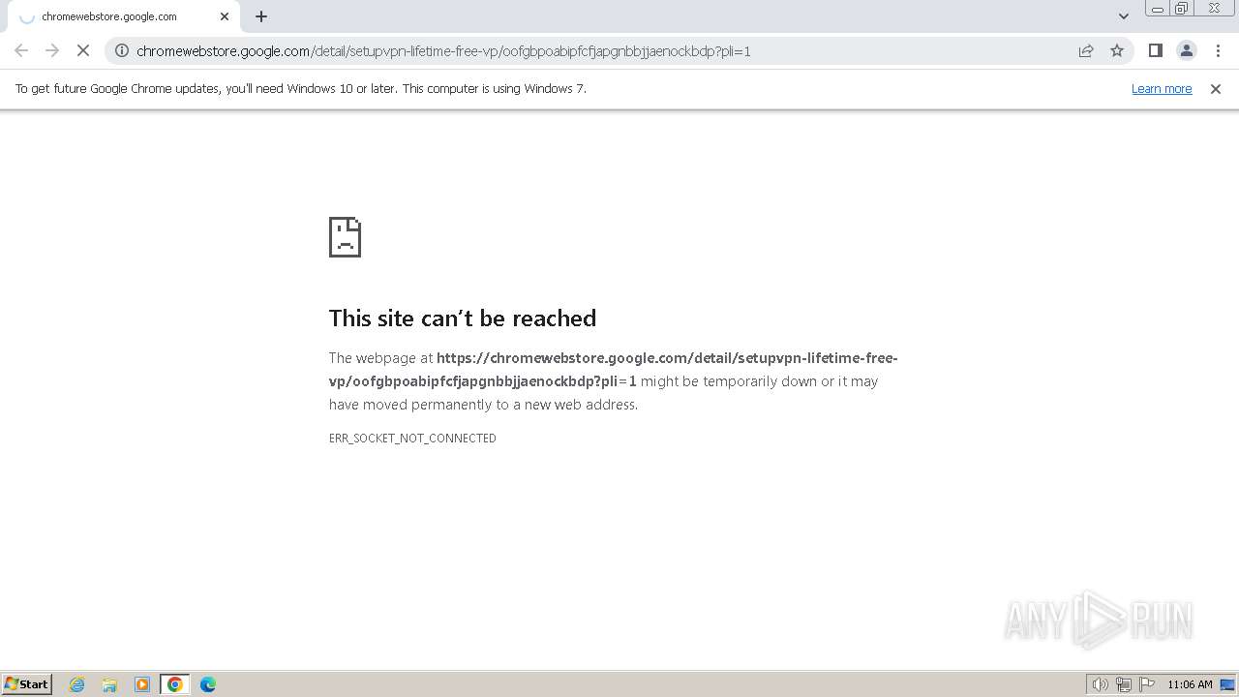Open the network tray icon
This screenshot has height=697, width=1239.
1124,684
